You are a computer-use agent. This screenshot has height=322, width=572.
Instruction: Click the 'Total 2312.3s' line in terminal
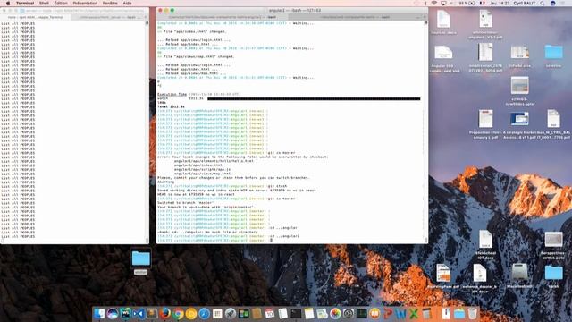(x=171, y=106)
